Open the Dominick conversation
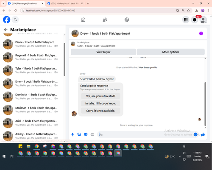Screen dimensions: 212x170 (32, 97)
